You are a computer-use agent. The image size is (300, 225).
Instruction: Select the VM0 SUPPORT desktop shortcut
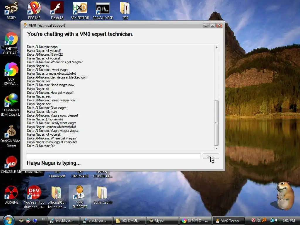click(x=80, y=197)
